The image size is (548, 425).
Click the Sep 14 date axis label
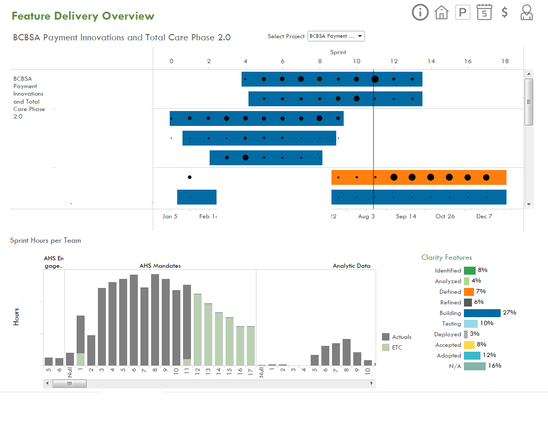tap(406, 216)
